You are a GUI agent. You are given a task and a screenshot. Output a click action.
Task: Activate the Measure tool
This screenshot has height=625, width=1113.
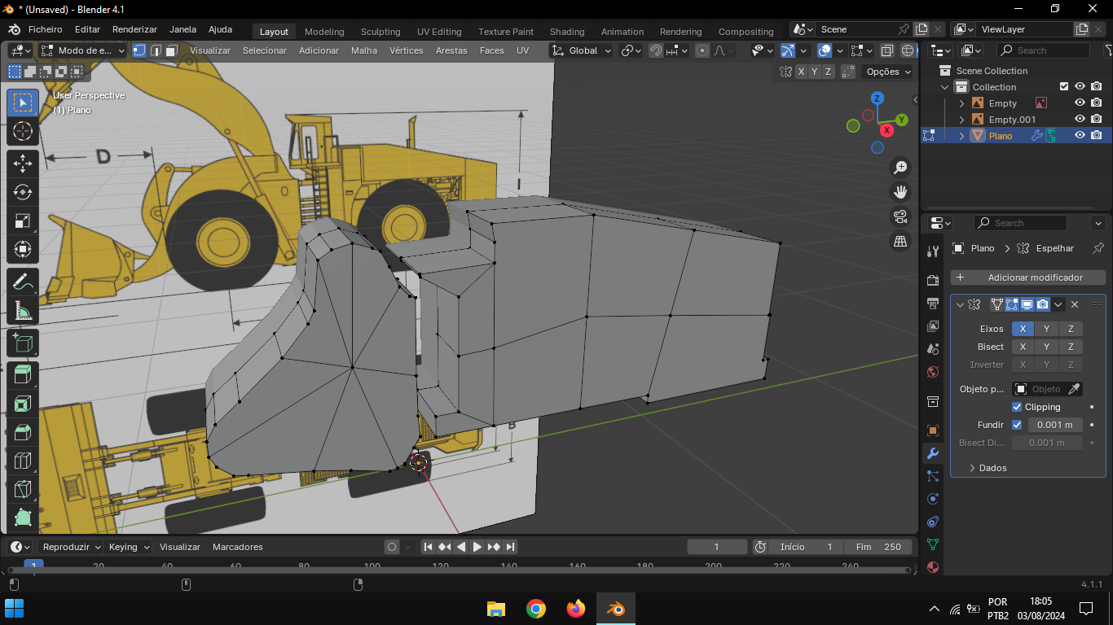pos(23,311)
